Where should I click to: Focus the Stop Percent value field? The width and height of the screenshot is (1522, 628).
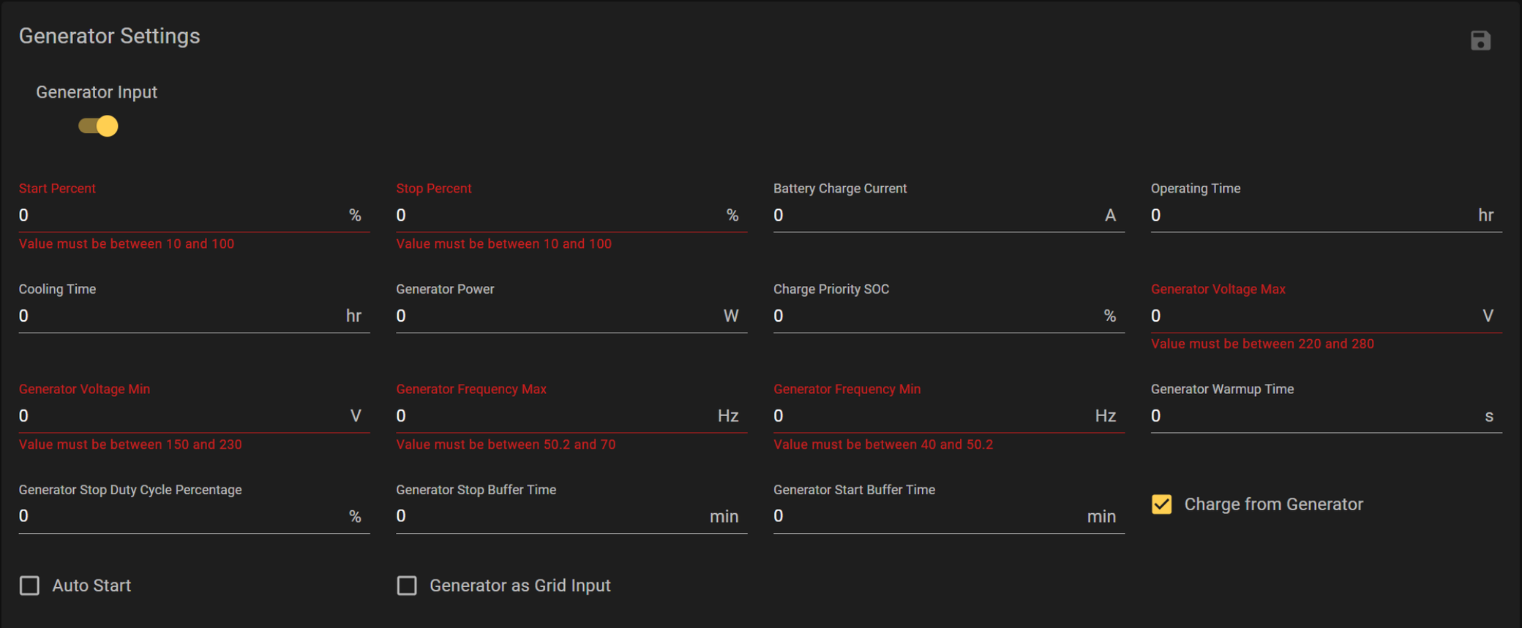(x=556, y=216)
